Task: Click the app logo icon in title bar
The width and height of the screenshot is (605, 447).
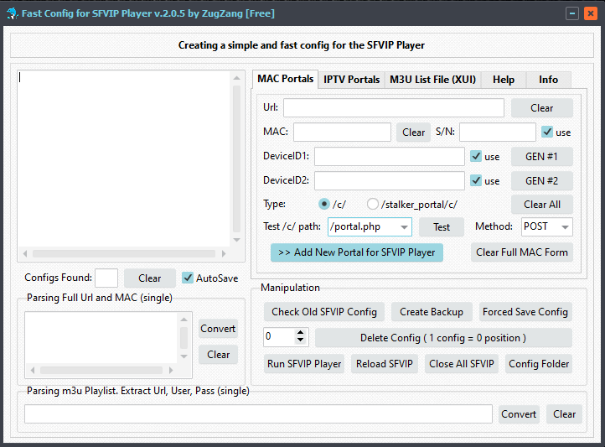Action: 12,13
